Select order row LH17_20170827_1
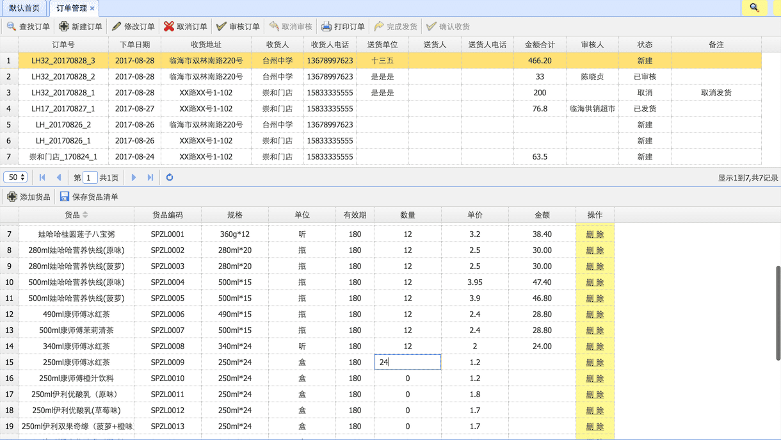 [x=63, y=109]
